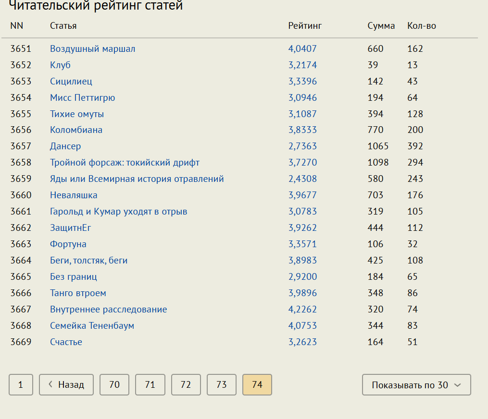The width and height of the screenshot is (488, 419).
Task: Open the article Внутреннее расследование
Action: pyautogui.click(x=108, y=310)
